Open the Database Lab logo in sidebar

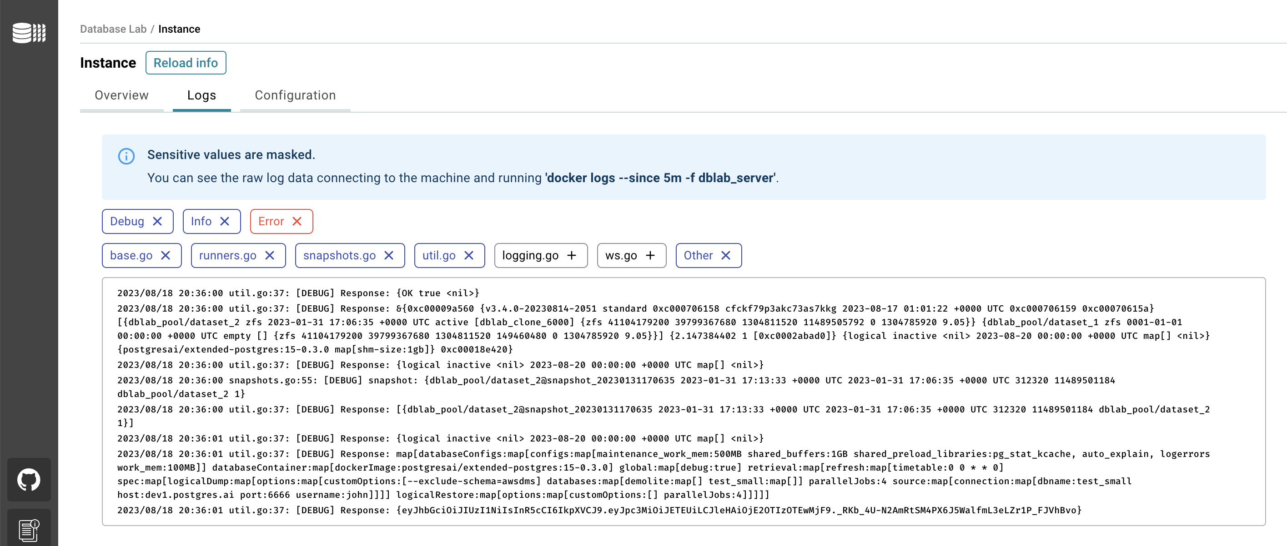[x=29, y=33]
